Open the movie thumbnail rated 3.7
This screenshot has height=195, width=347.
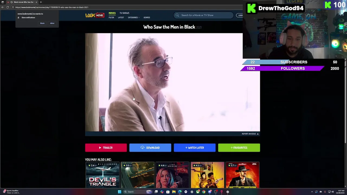pyautogui.click(x=242, y=175)
